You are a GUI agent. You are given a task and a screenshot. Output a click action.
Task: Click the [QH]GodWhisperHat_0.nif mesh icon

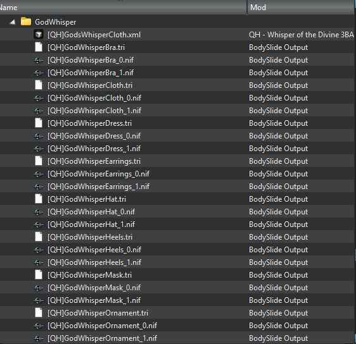pos(39,212)
